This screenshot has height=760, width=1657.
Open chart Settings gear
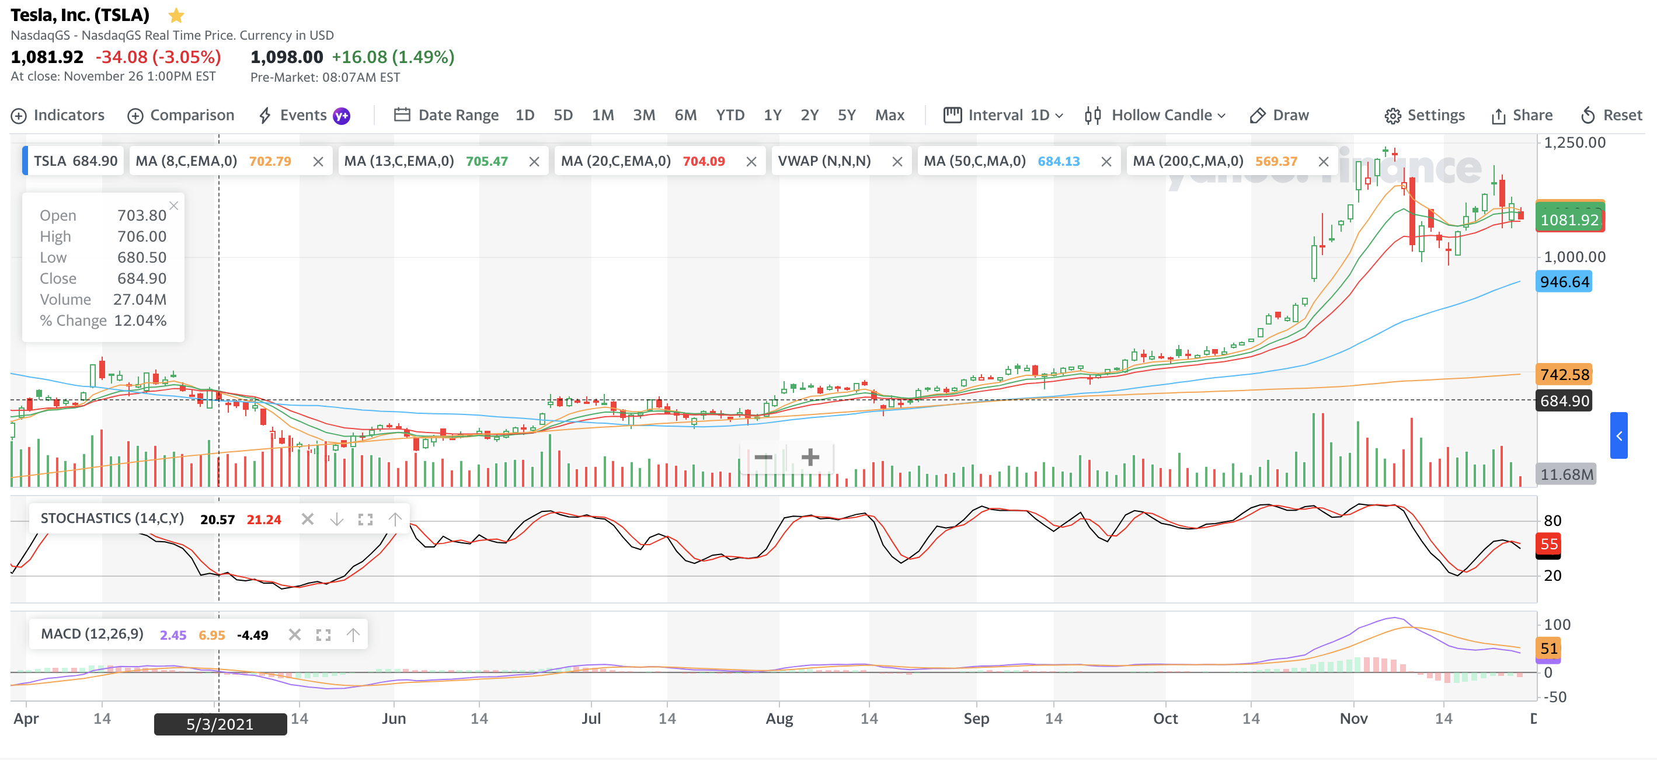(1424, 115)
